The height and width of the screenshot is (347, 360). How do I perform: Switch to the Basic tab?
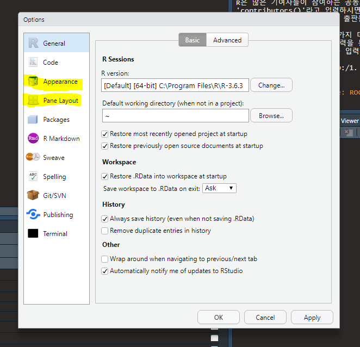[193, 40]
